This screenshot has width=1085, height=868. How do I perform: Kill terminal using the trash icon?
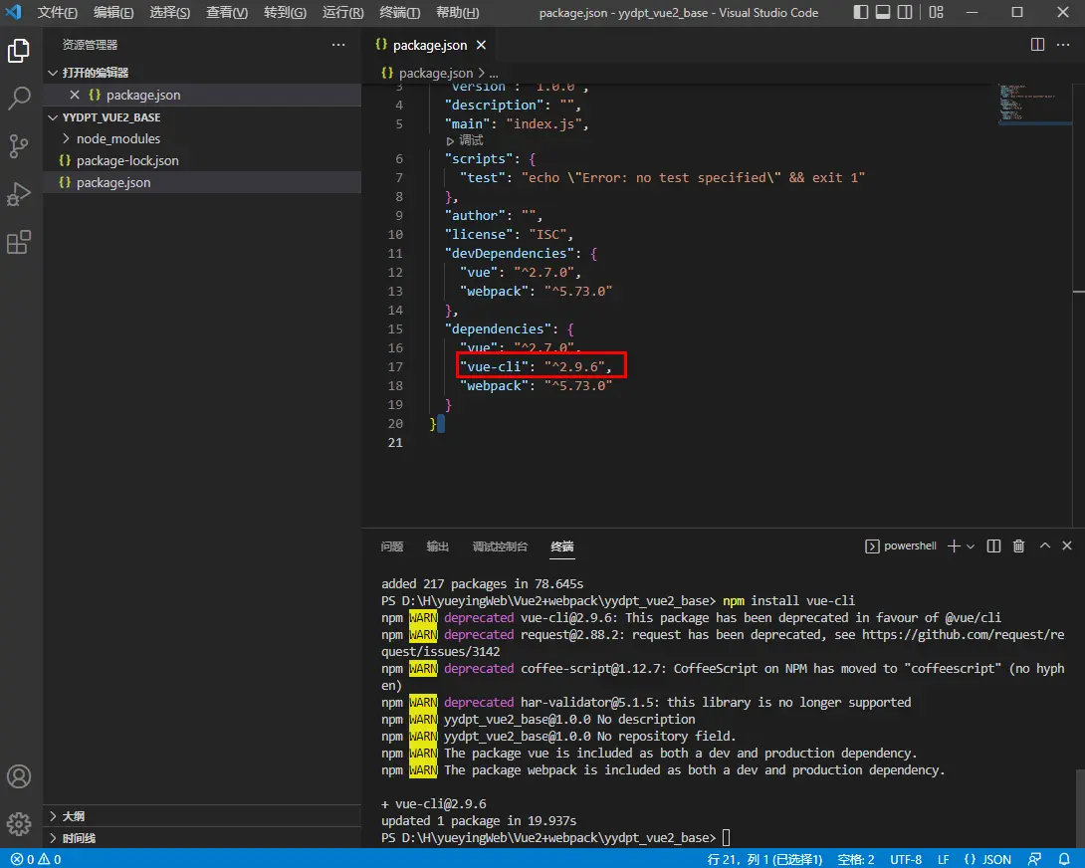pos(1018,546)
